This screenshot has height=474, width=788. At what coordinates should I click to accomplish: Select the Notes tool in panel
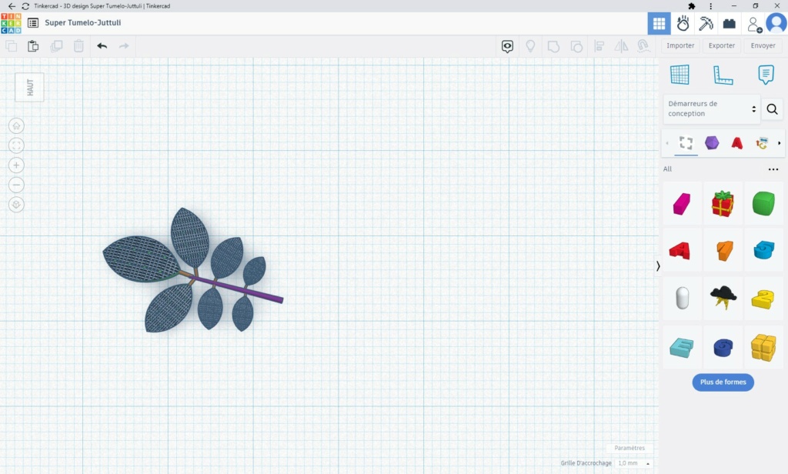click(x=766, y=75)
